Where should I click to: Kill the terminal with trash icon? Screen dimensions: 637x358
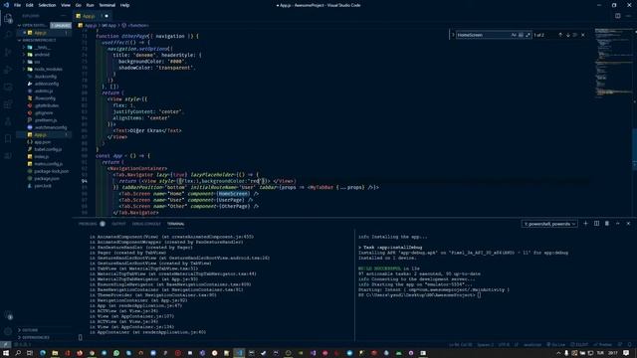click(607, 224)
